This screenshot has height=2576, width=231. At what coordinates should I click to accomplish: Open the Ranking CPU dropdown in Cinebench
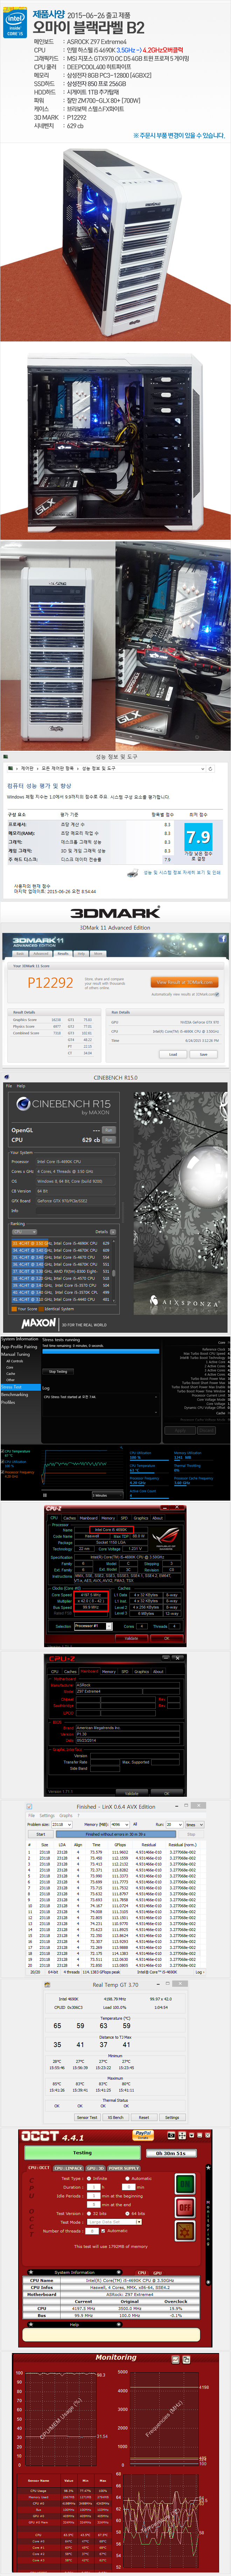(x=24, y=1232)
